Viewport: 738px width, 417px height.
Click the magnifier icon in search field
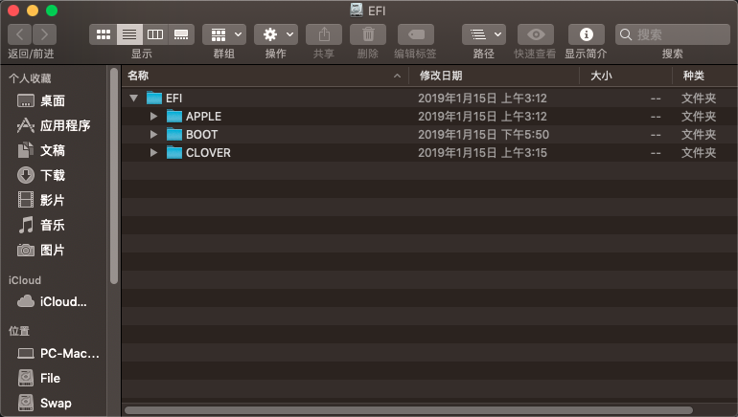[626, 34]
